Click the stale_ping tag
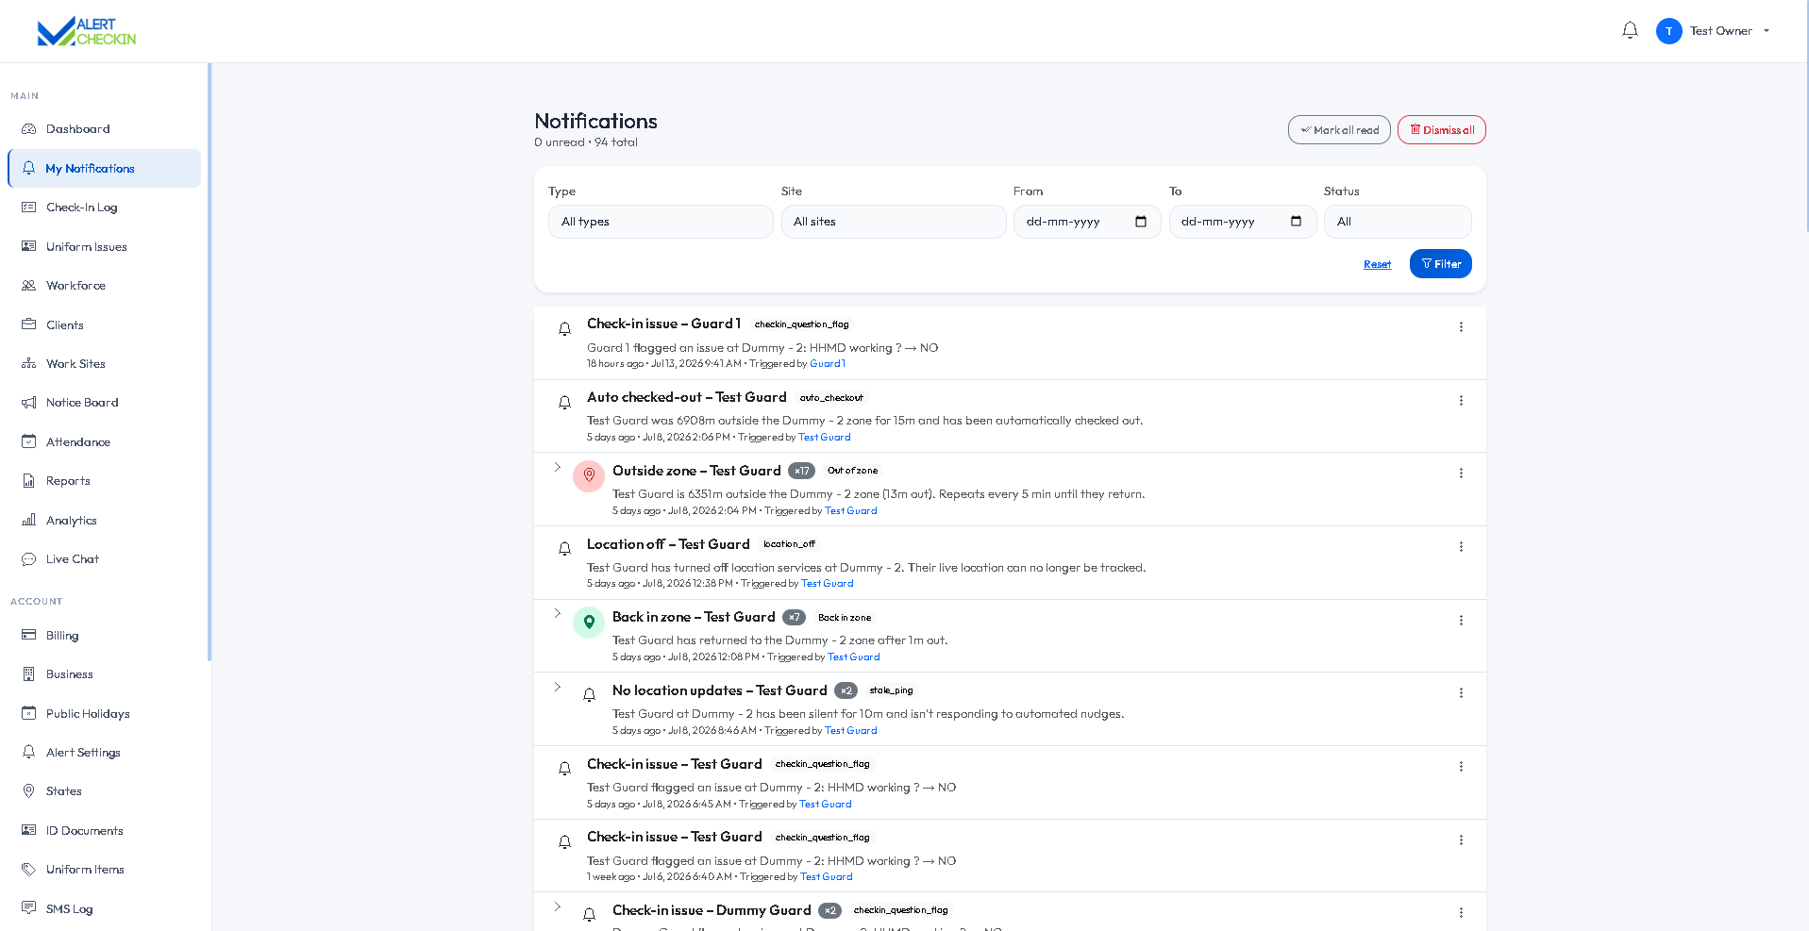The width and height of the screenshot is (1809, 931). tap(891, 690)
